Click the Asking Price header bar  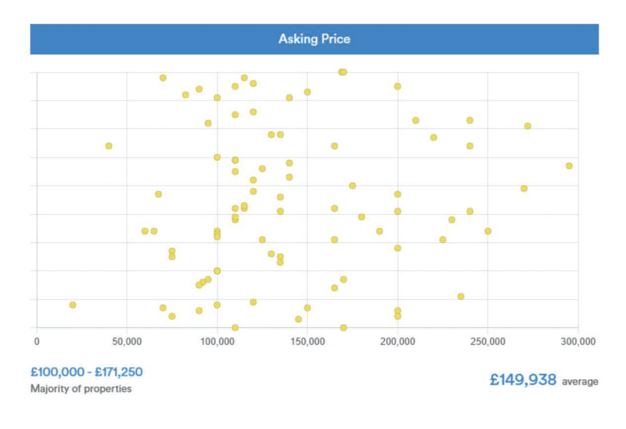click(x=314, y=39)
